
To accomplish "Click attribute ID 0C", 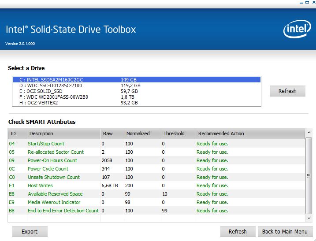I will pyautogui.click(x=12, y=169).
